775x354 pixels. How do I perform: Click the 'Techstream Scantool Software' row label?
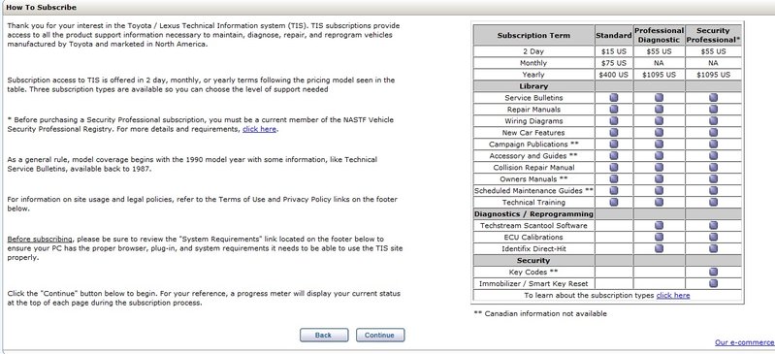click(533, 225)
